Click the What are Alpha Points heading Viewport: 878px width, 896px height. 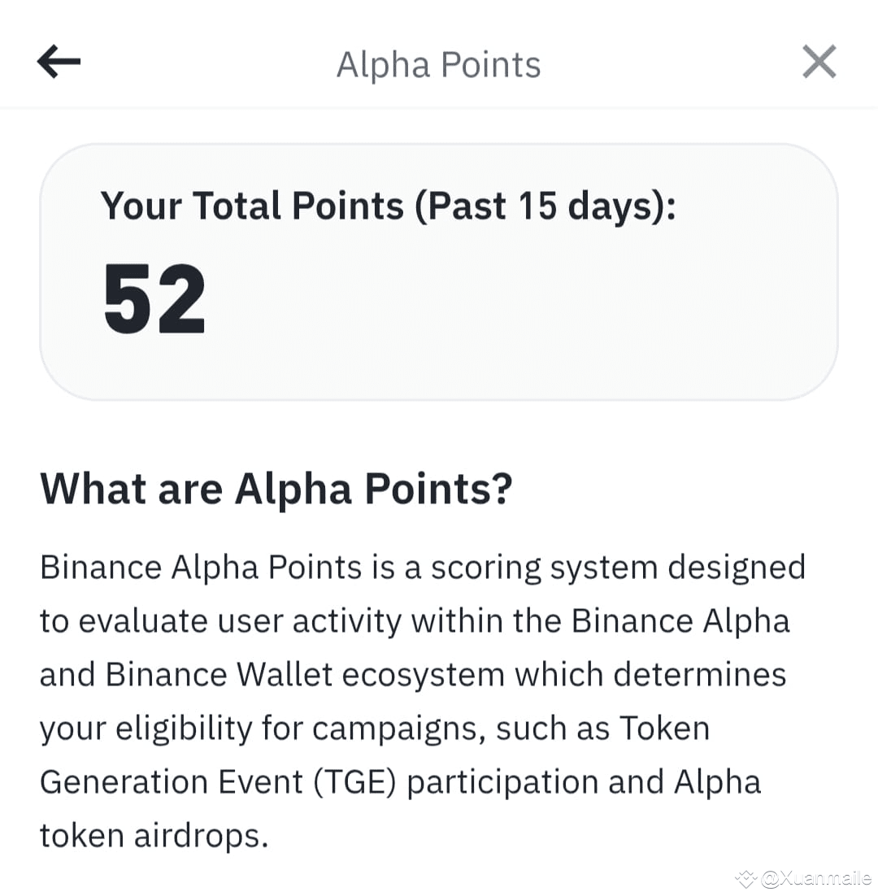(x=276, y=489)
